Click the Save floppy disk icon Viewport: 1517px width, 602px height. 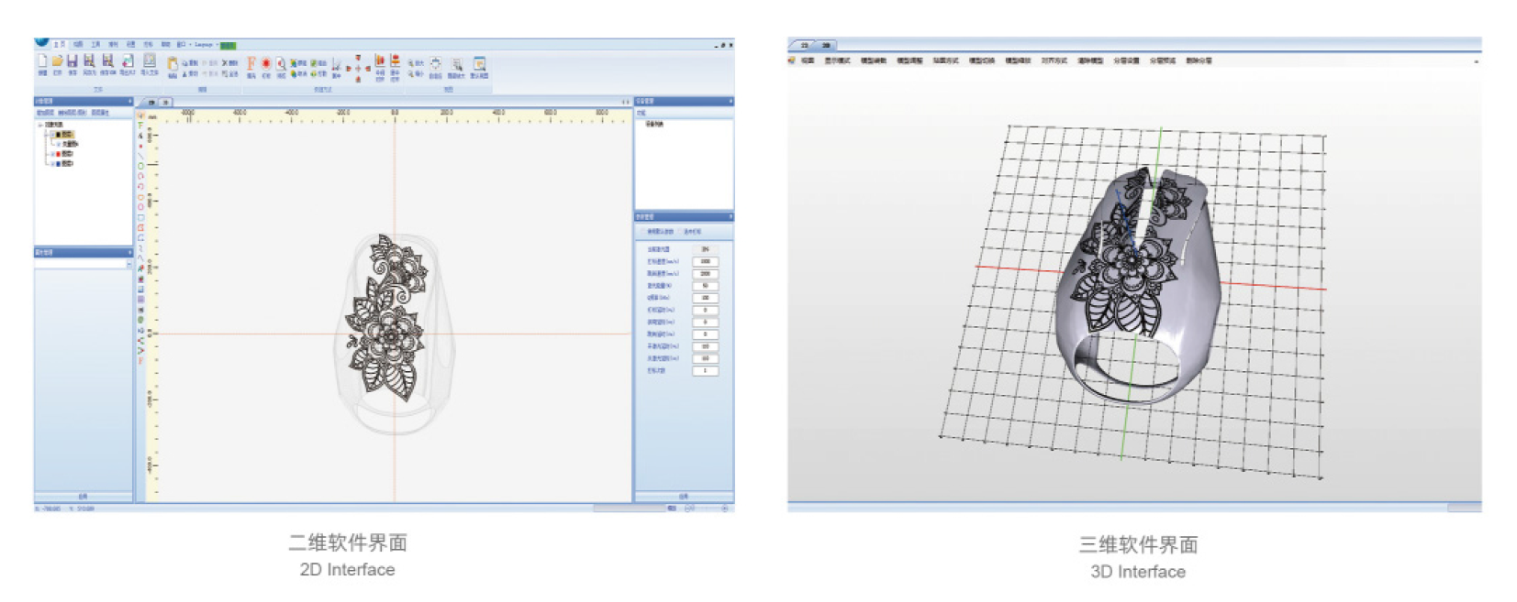coord(73,62)
